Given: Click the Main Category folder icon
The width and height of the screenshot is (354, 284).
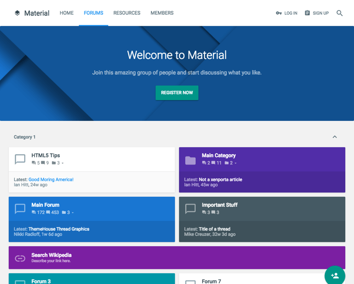Looking at the screenshot, I should coord(190,160).
